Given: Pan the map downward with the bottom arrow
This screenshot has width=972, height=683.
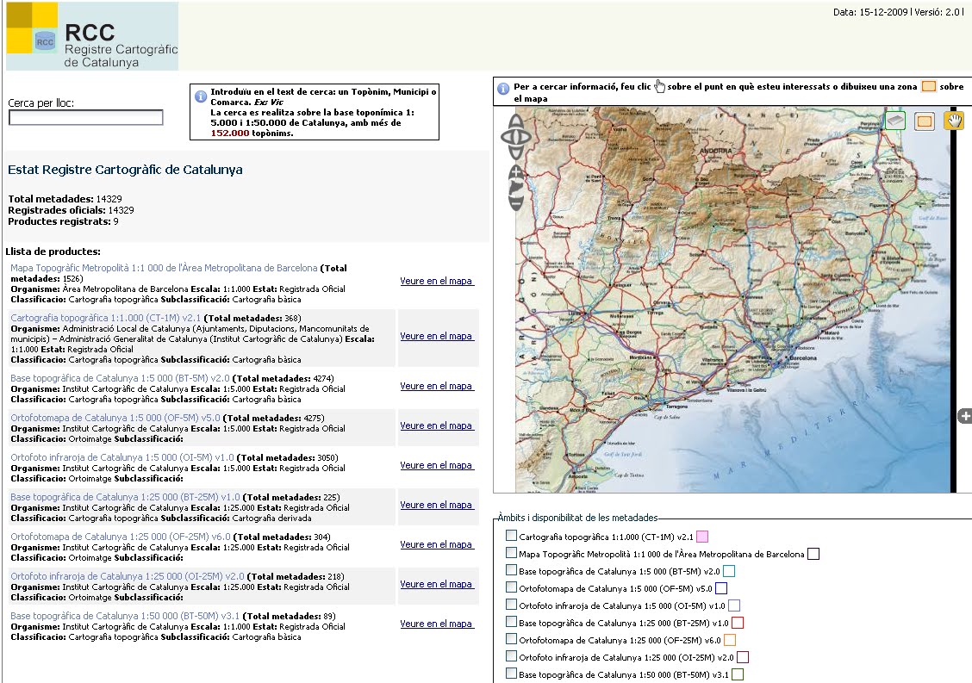Looking at the screenshot, I should tap(516, 152).
